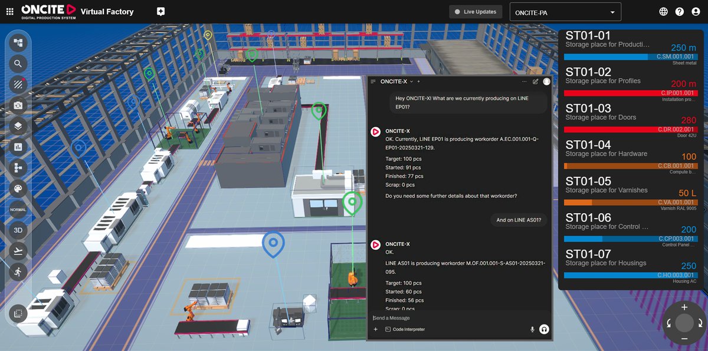Open the chat sidebar hamburger menu
This screenshot has height=351, width=708.
(x=373, y=81)
